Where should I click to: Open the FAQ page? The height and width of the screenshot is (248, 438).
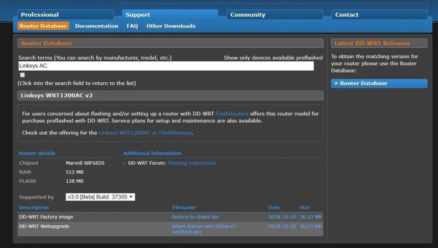click(x=132, y=26)
